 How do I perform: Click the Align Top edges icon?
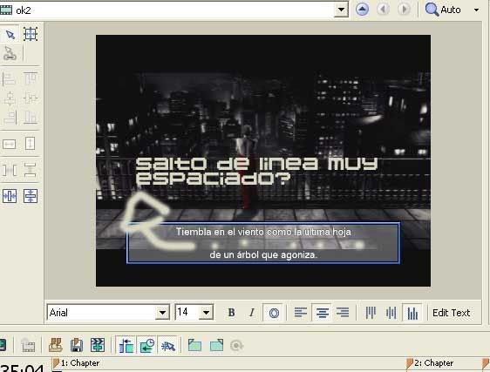tap(31, 78)
